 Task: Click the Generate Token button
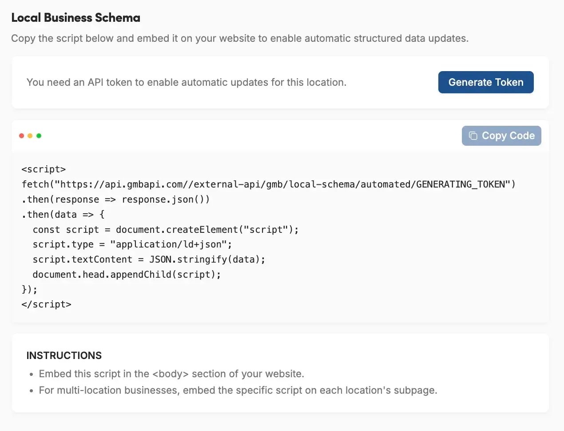point(486,82)
